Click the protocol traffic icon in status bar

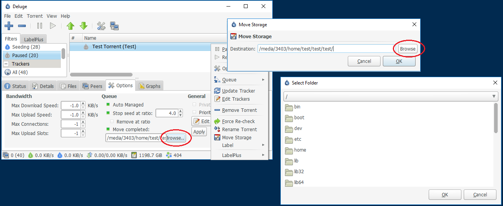89,155
